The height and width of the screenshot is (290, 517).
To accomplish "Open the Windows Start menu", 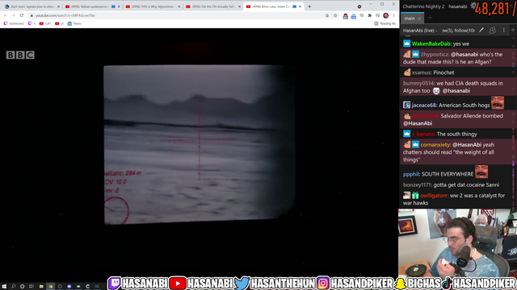I will point(4,287).
